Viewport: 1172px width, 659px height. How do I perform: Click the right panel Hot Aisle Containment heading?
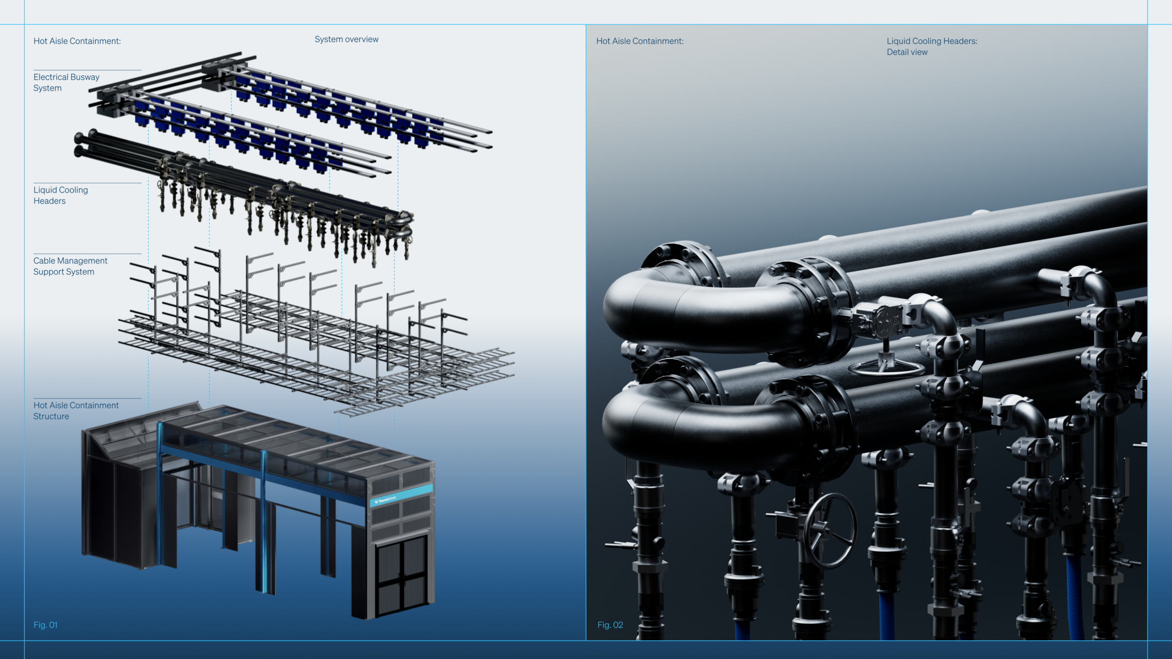click(640, 41)
